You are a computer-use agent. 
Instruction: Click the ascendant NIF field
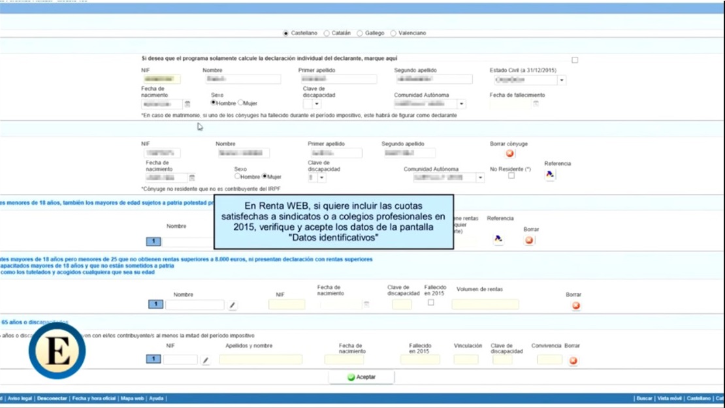coord(180,360)
